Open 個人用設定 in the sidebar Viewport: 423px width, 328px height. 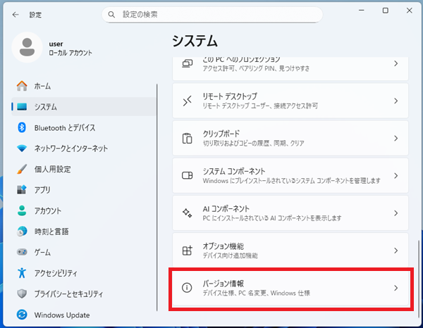coord(84,169)
